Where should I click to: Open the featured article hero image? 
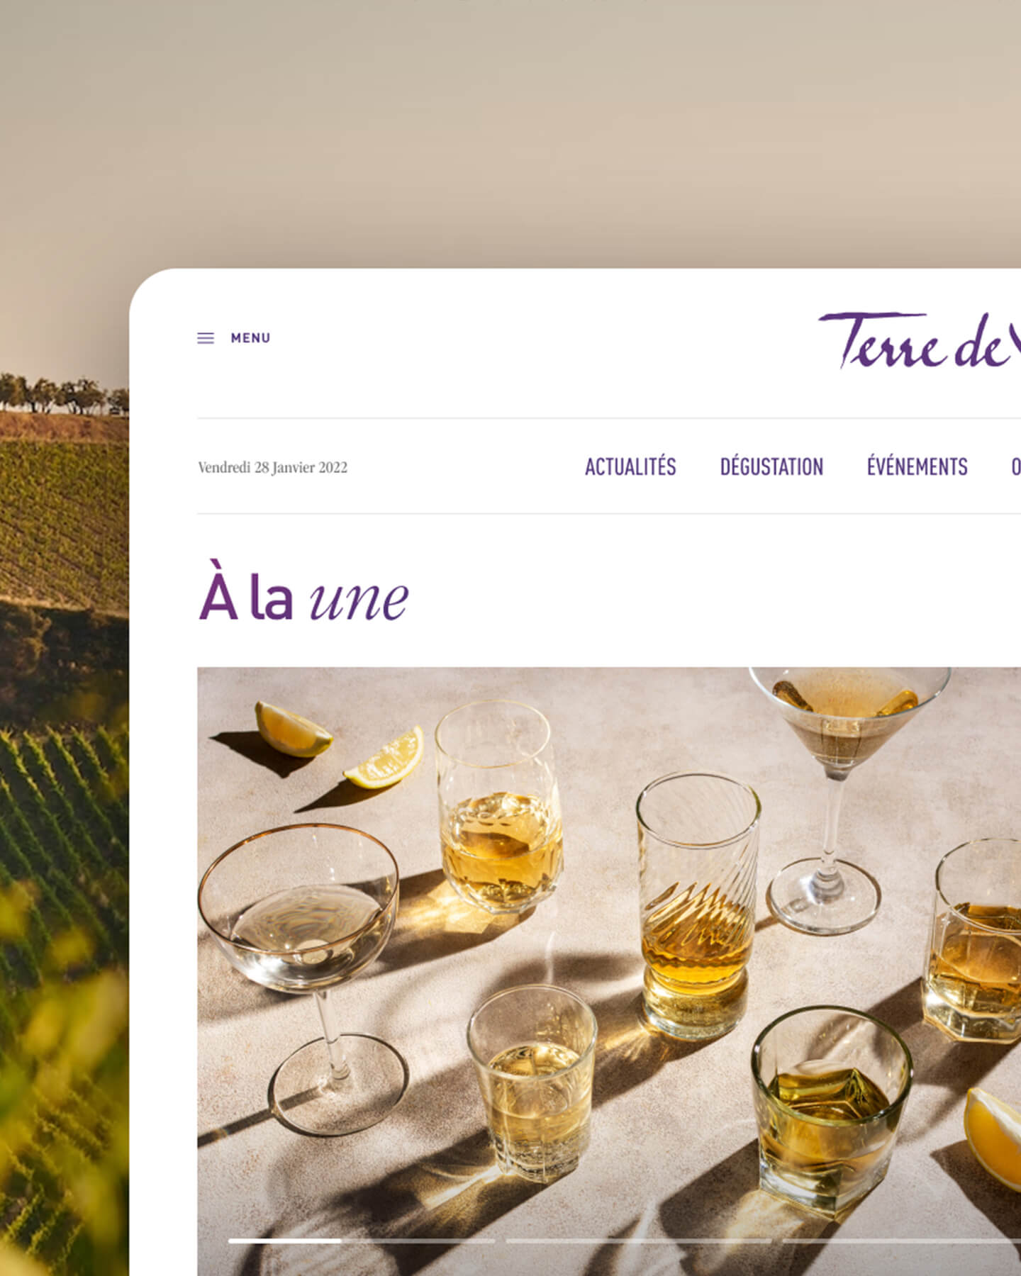[x=609, y=971]
